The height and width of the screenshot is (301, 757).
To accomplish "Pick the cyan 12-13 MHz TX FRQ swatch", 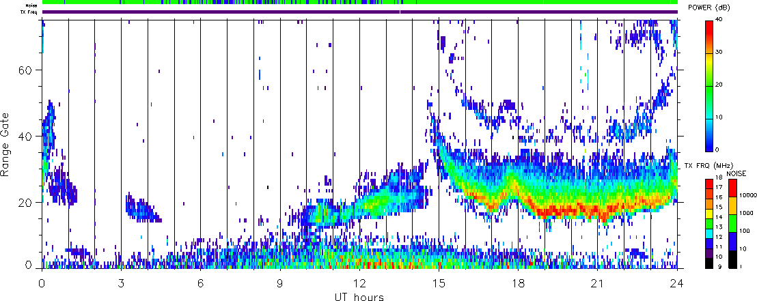I will [x=708, y=233].
